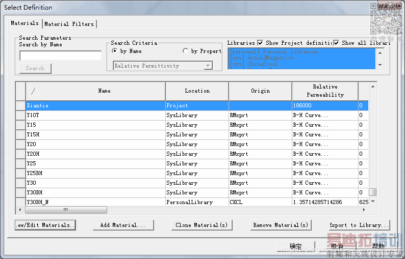Select [sys] ChinaSteel library
Viewport: 405px width, 259px height.
tap(254, 64)
